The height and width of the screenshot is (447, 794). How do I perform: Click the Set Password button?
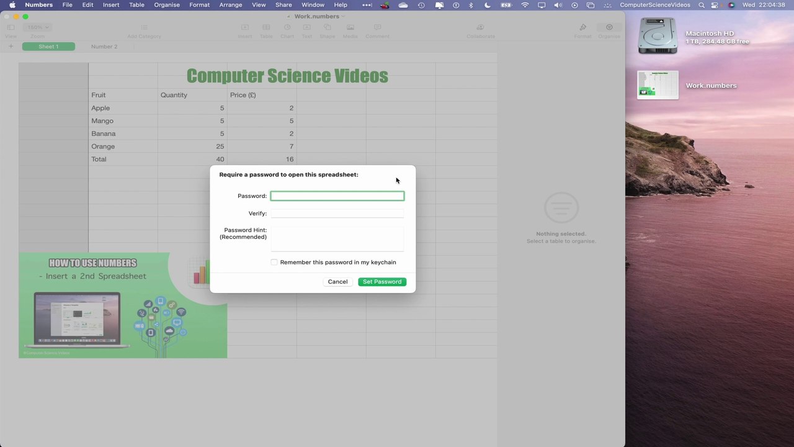pos(382,282)
